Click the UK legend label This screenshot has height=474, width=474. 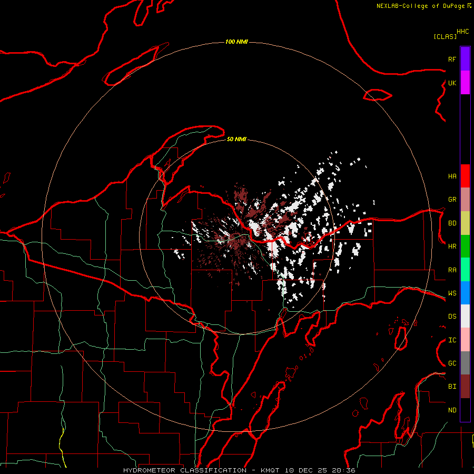pyautogui.click(x=452, y=83)
